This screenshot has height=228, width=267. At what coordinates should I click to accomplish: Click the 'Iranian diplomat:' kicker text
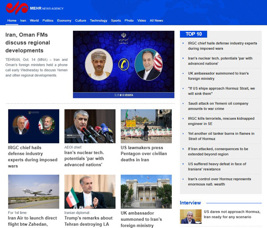pyautogui.click(x=77, y=213)
